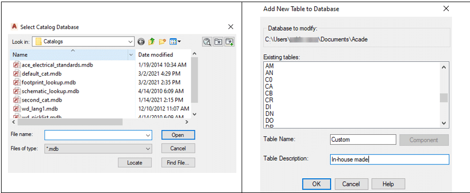
Task: Click the Table Name text field
Action: (x=363, y=140)
